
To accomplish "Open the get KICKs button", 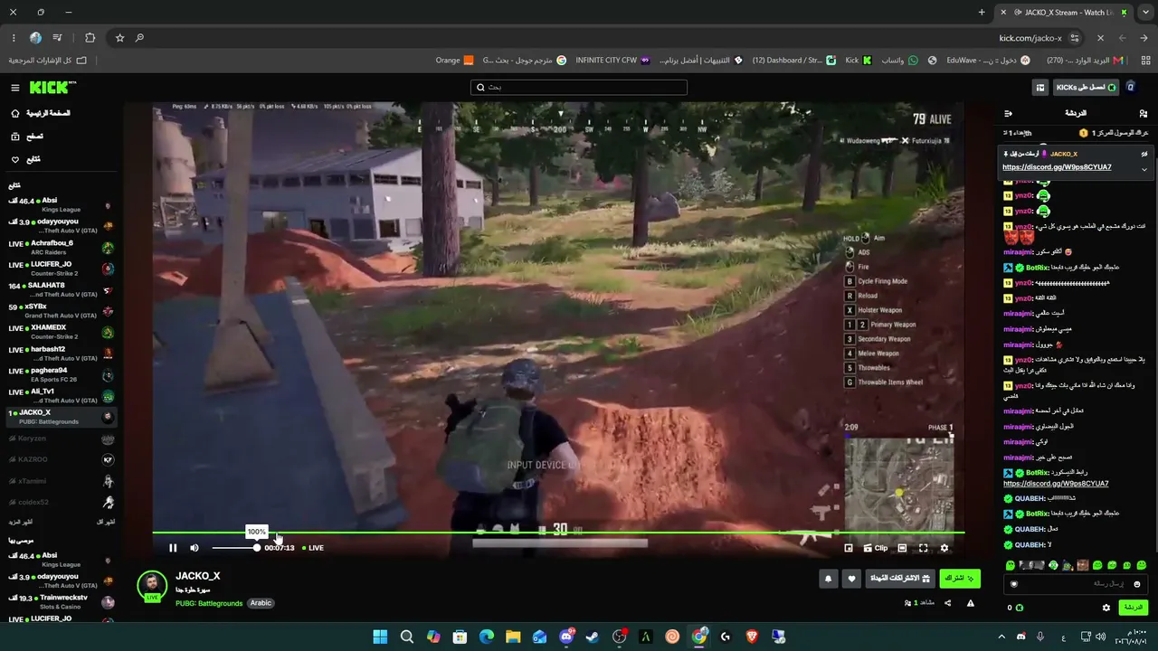I will pos(1087,88).
